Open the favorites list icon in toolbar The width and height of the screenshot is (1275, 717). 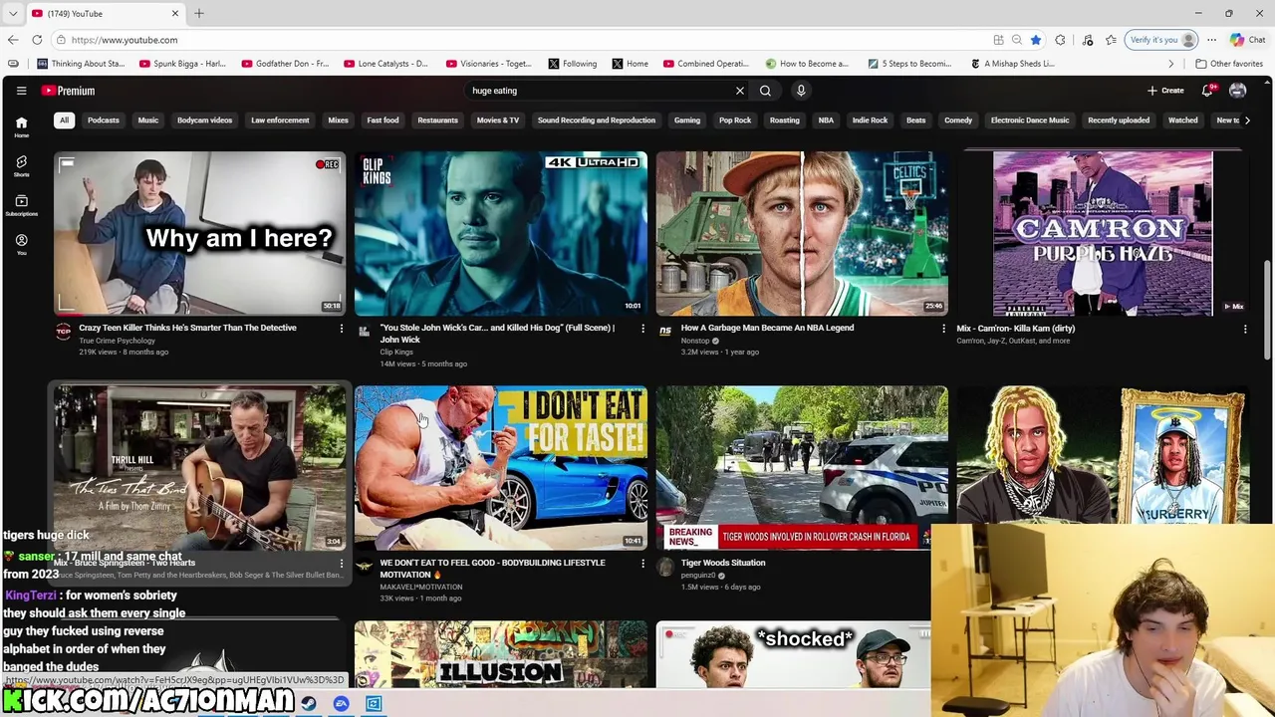(x=1111, y=40)
